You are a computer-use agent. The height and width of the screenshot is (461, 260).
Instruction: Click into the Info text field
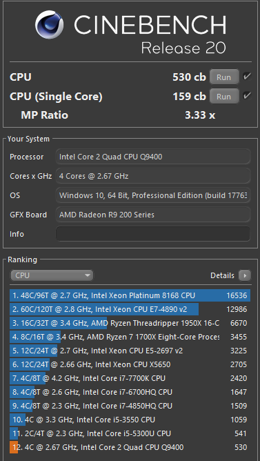click(x=153, y=234)
